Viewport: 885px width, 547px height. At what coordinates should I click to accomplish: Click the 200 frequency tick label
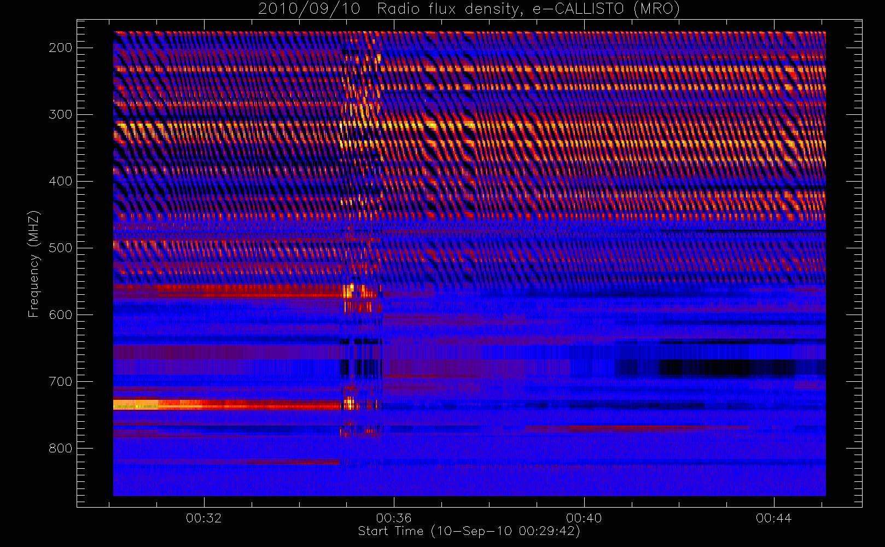[x=61, y=48]
